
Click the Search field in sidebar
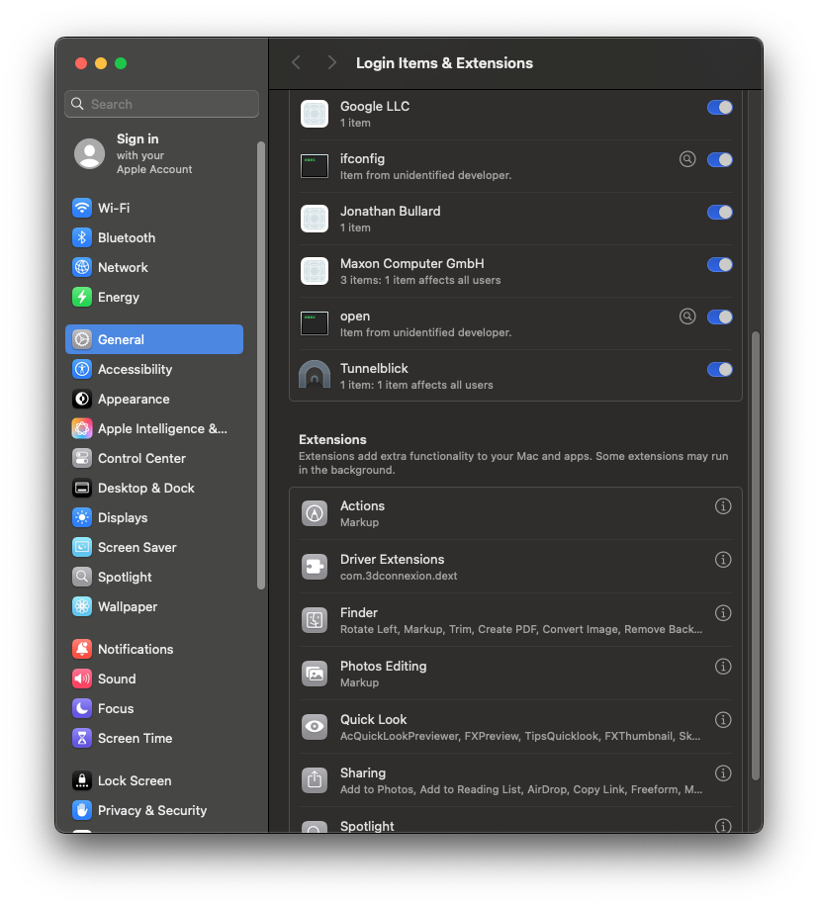[x=162, y=104]
